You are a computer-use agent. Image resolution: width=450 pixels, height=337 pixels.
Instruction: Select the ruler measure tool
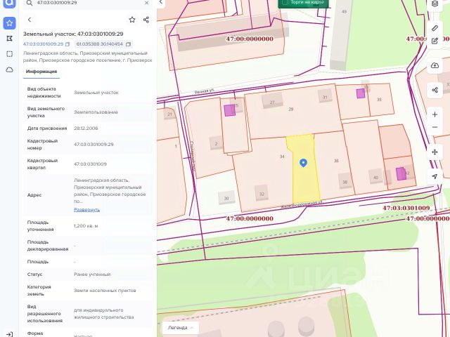435,28
